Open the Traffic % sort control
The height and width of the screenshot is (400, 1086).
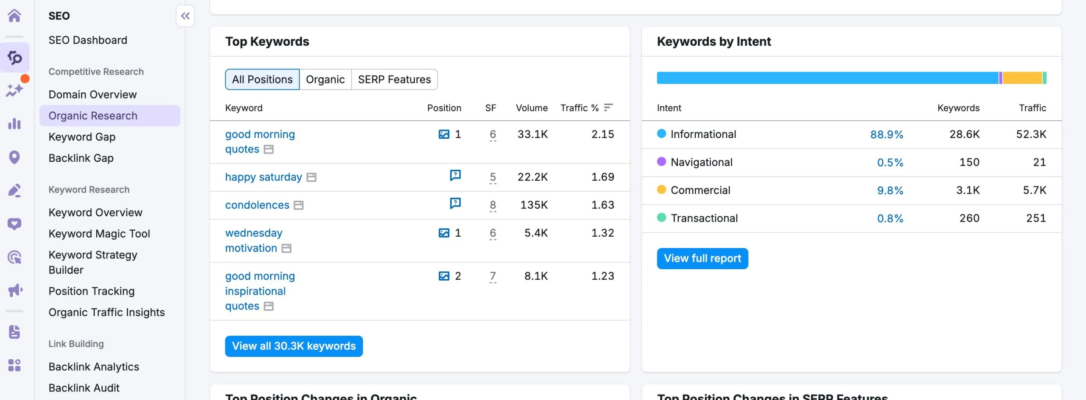(608, 108)
